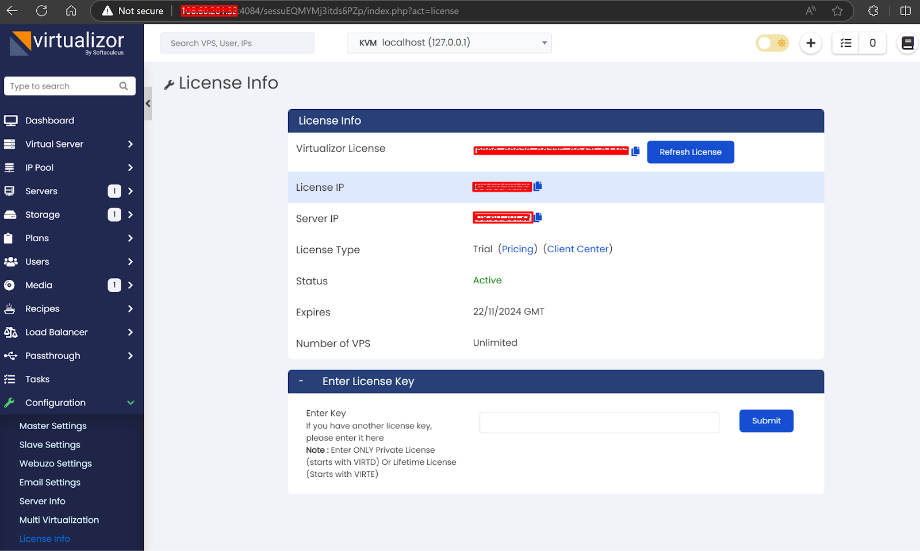Click the Passthrough USB icon

[x=11, y=356]
